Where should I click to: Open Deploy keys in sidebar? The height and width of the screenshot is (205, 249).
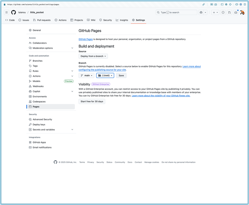click(51, 125)
